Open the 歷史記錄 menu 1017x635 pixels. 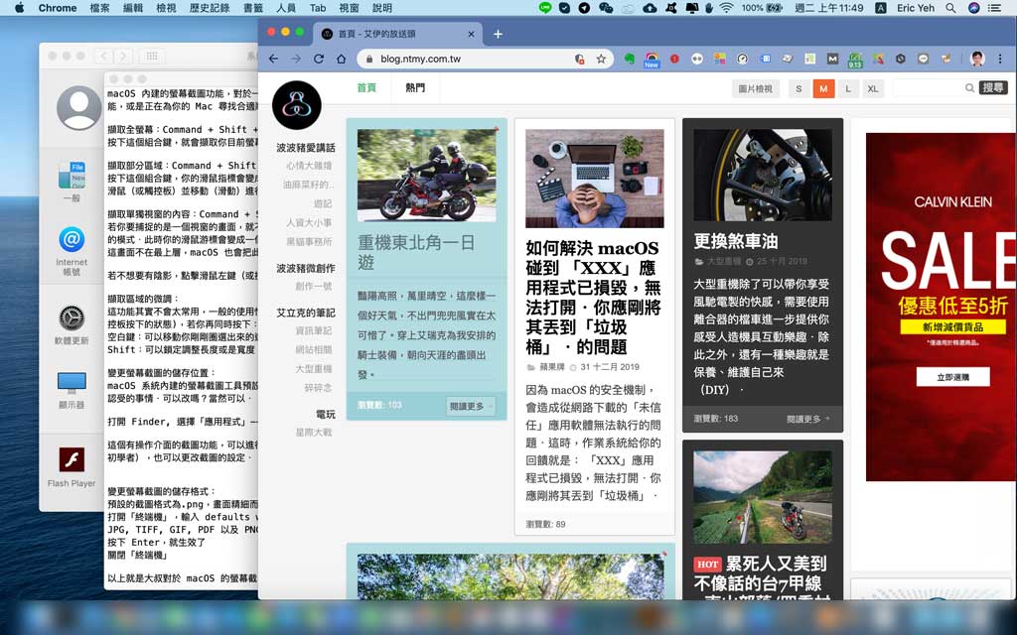coord(210,8)
